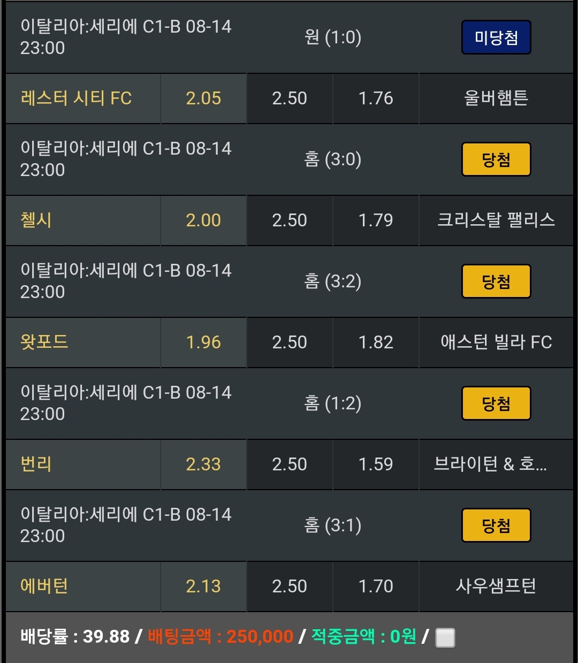Viewport: 578px width, 663px height.
Task: Select the 사우샘프턴 away team cell
Action: 496,586
